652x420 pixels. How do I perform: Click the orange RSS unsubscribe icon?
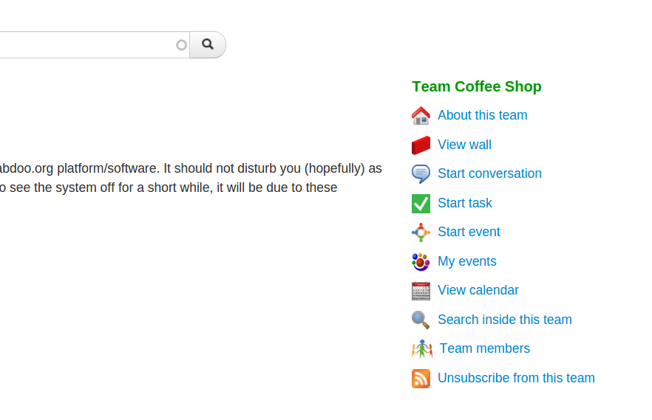click(421, 379)
